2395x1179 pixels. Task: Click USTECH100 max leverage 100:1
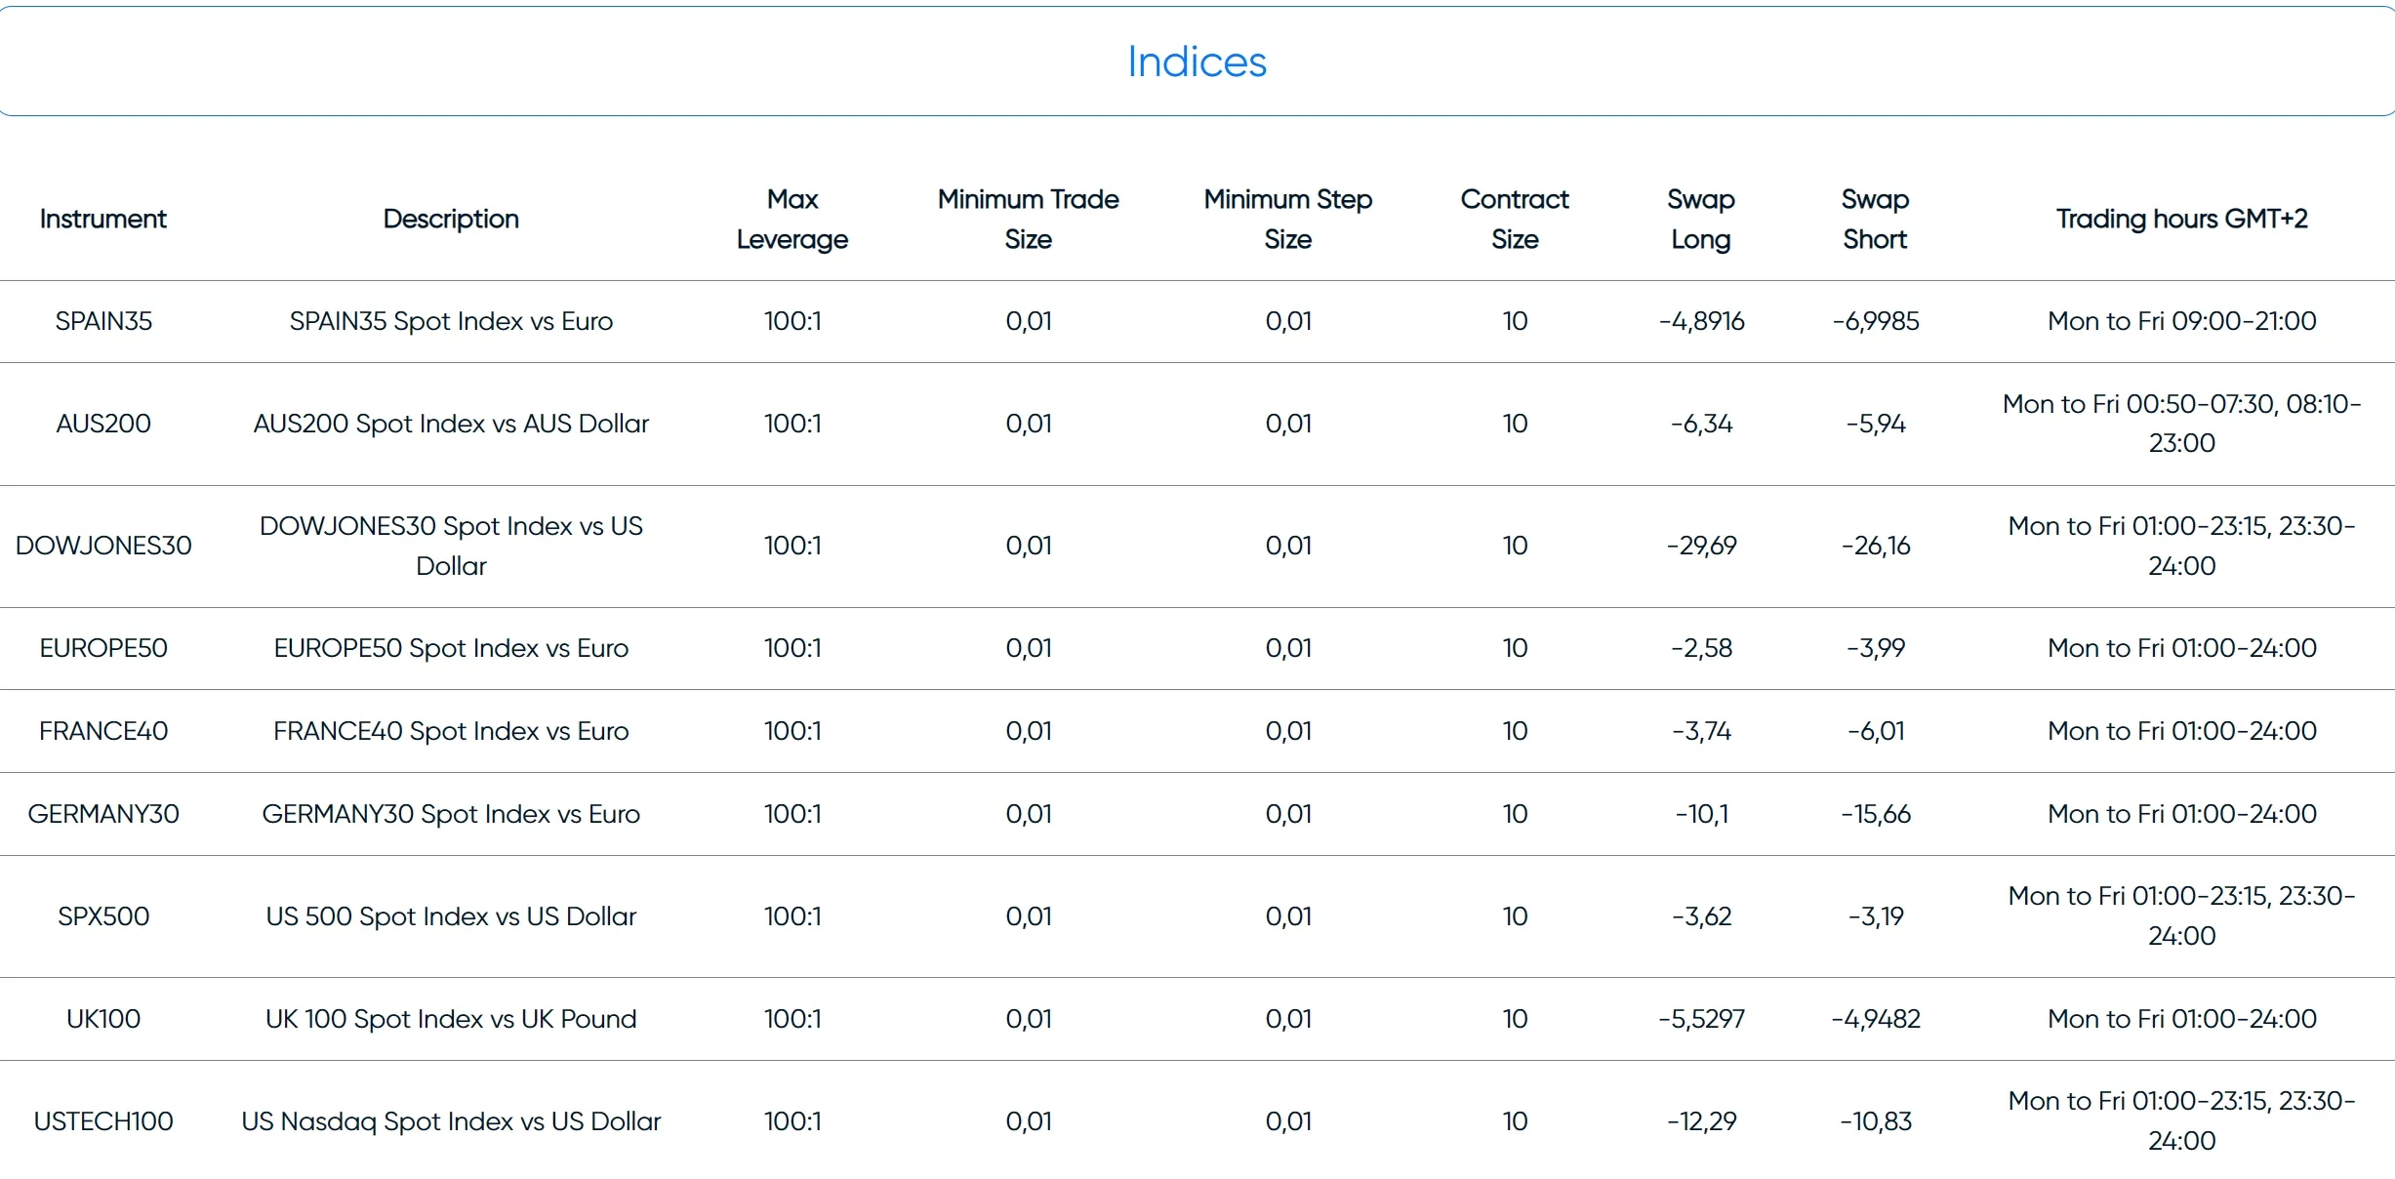point(792,1121)
